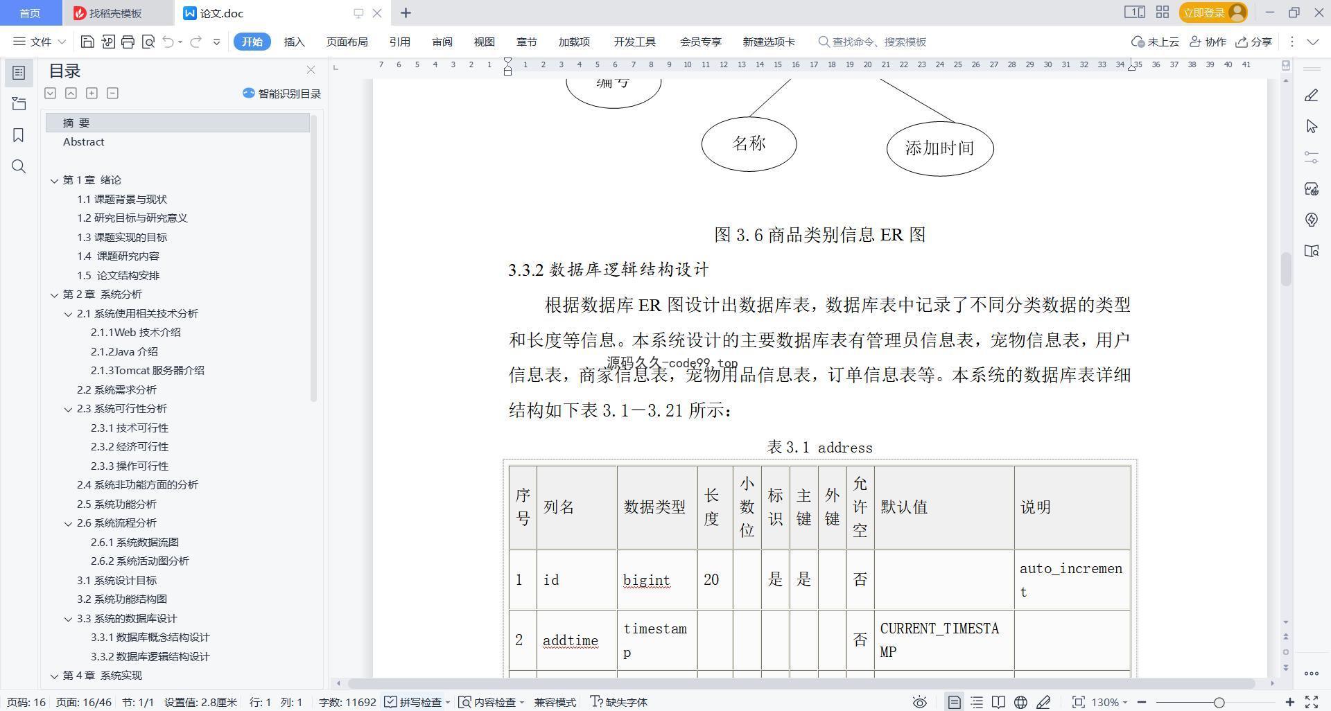Click the zoom slider handle
The height and width of the screenshot is (711, 1331).
point(1219,702)
